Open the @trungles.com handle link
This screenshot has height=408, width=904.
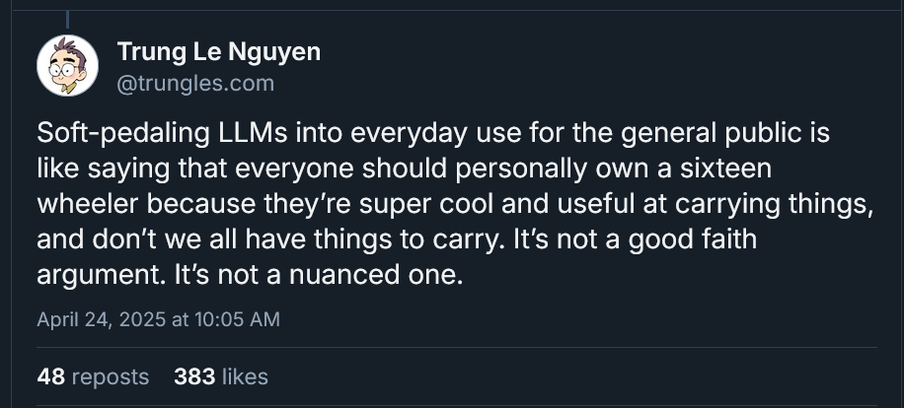click(195, 84)
